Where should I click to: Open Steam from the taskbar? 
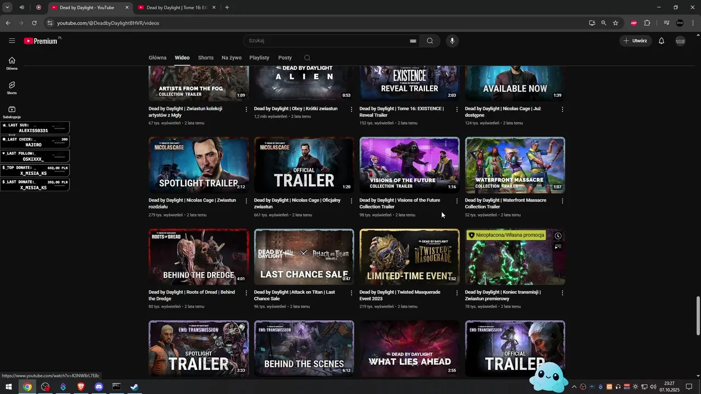pyautogui.click(x=134, y=387)
